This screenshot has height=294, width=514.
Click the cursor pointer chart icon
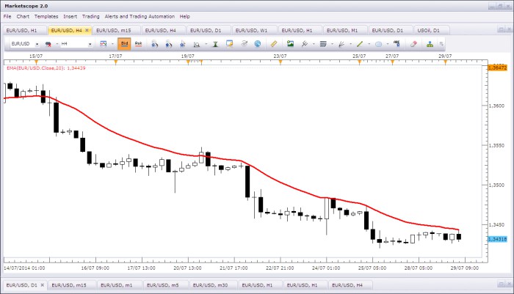[183, 44]
